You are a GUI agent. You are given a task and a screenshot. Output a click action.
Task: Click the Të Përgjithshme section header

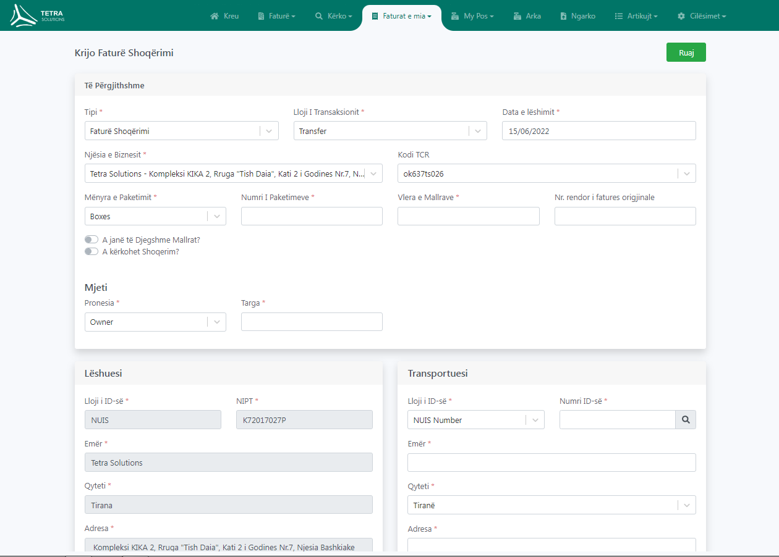[114, 86]
